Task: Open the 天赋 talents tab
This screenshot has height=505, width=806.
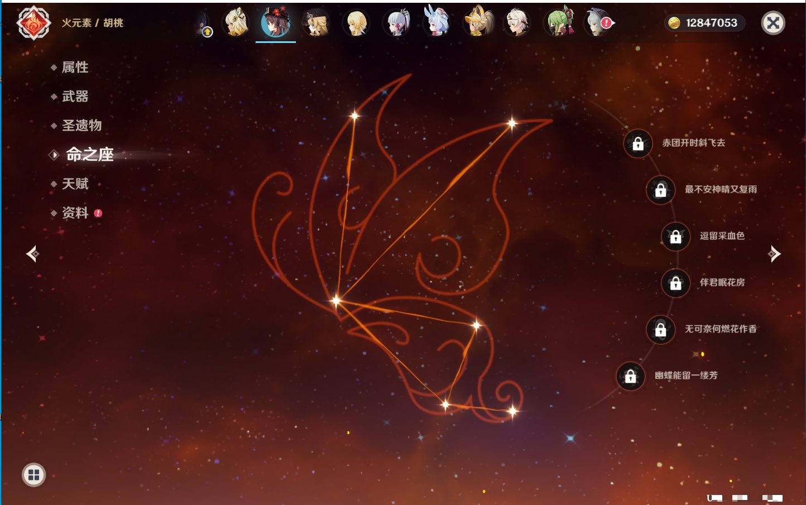Action: tap(75, 184)
